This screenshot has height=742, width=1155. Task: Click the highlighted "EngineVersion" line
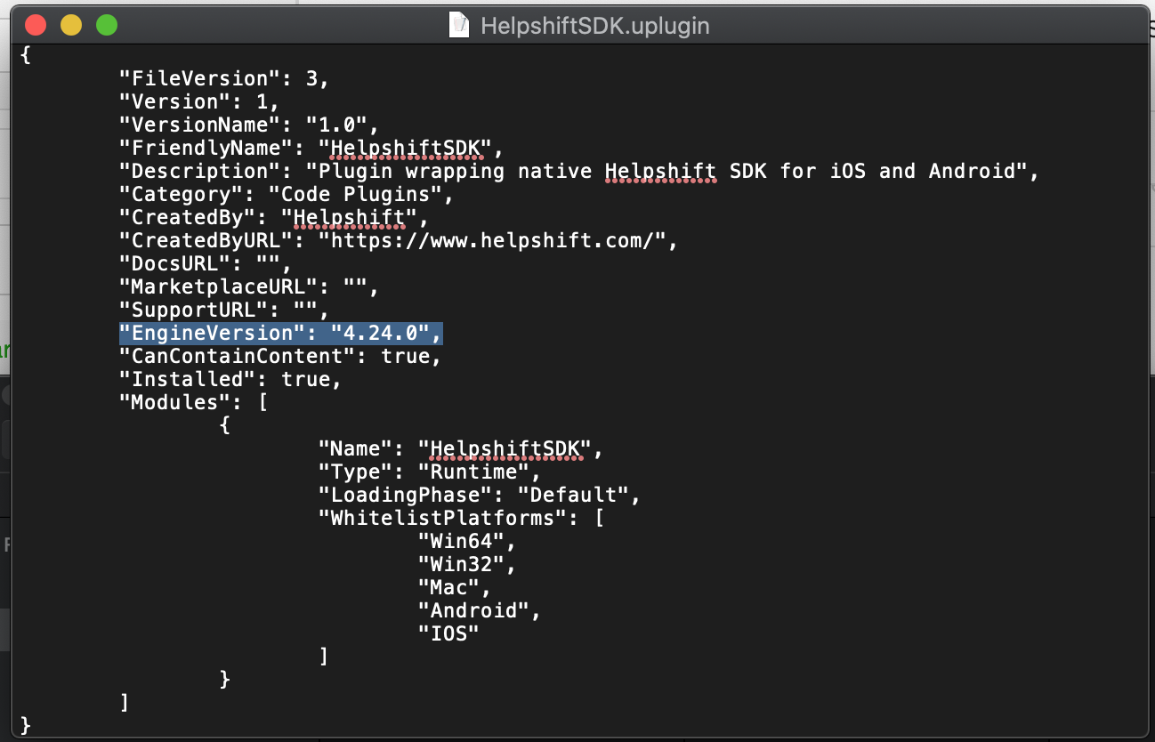coord(281,333)
